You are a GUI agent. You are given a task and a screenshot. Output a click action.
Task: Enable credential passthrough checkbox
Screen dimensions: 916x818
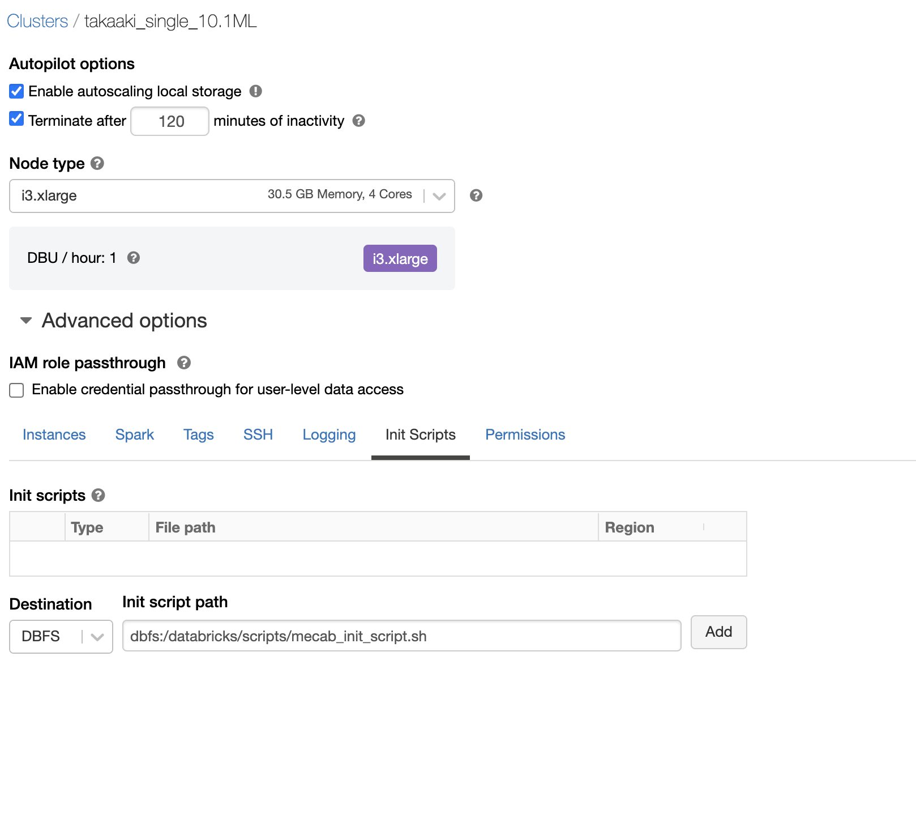17,390
